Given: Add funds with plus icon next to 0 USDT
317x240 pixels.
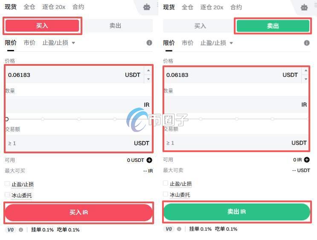Looking at the screenshot, I should coord(149,160).
